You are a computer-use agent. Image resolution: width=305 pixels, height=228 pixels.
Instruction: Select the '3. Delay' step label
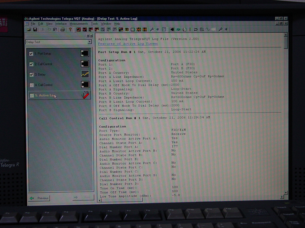(x=40, y=75)
